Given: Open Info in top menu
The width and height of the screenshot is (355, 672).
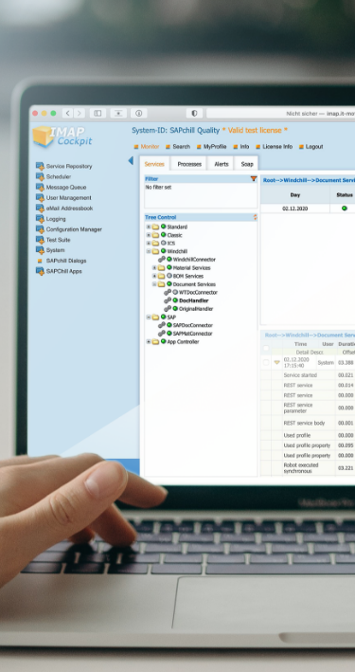Looking at the screenshot, I should pyautogui.click(x=241, y=147).
